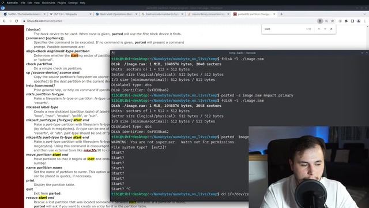Click the find-in-page icon in the address bar

coord(320,21)
